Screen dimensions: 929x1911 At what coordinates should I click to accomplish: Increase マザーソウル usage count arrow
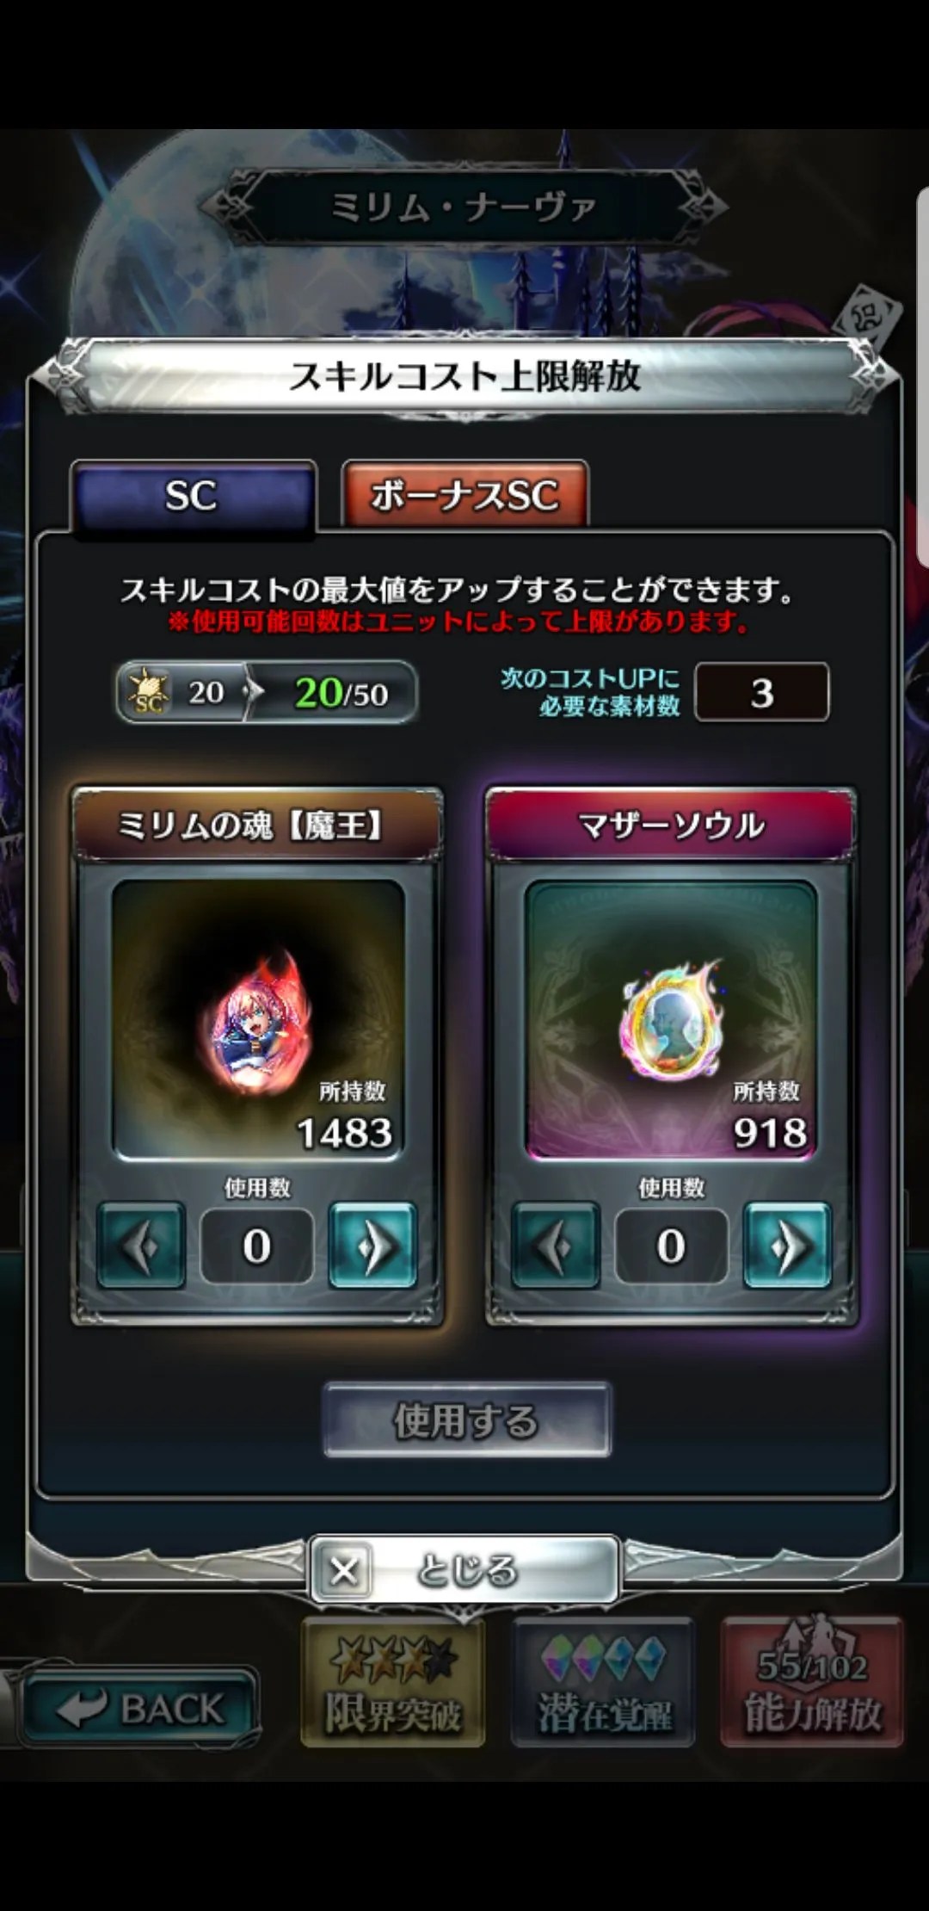tap(787, 1245)
